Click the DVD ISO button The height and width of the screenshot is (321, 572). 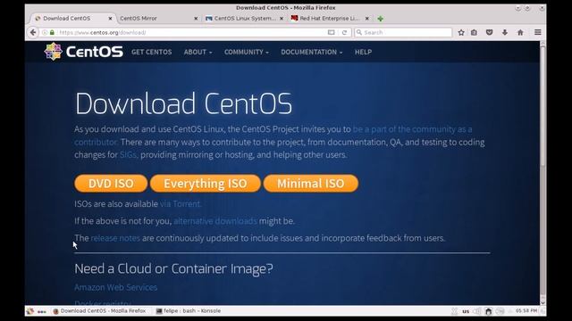coord(111,184)
